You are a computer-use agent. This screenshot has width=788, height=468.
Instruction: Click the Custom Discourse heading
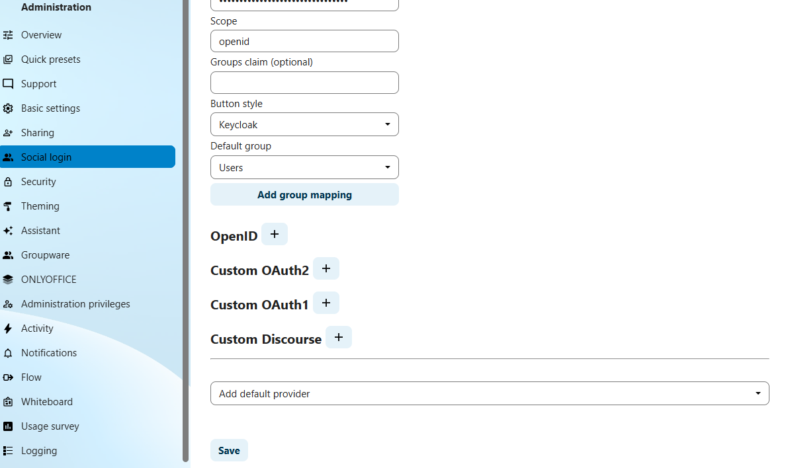pyautogui.click(x=266, y=340)
